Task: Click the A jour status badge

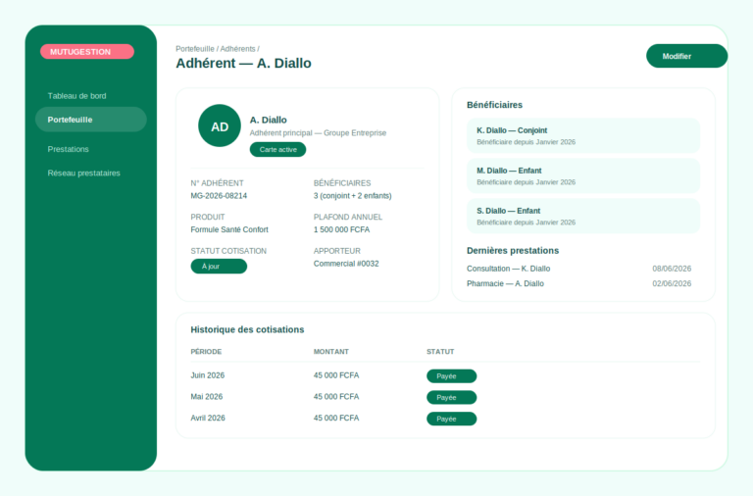Action: [219, 266]
